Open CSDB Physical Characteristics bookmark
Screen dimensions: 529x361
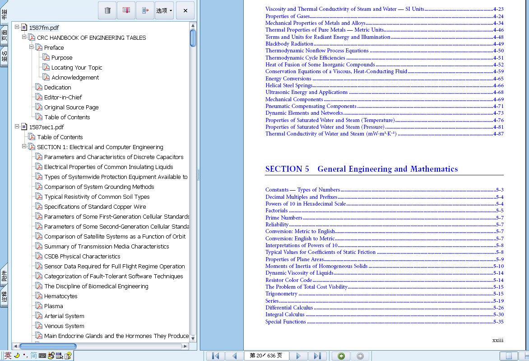[x=82, y=256]
